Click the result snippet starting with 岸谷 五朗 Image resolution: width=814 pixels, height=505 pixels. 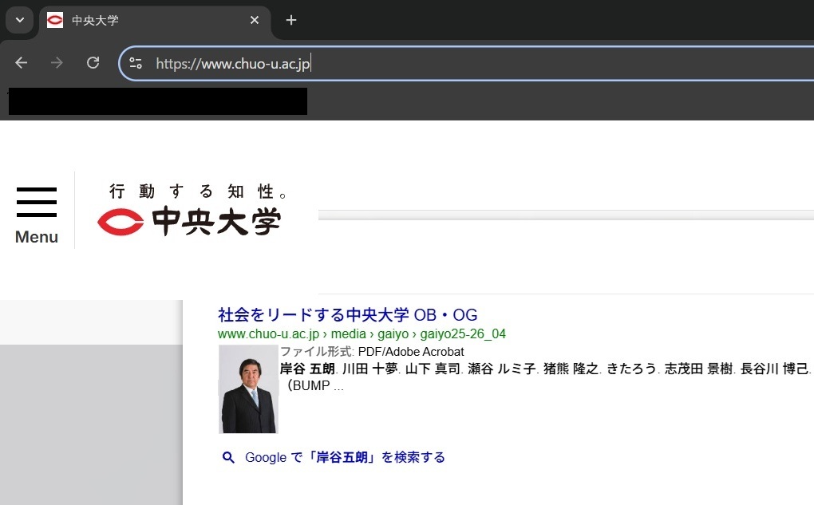tap(545, 369)
